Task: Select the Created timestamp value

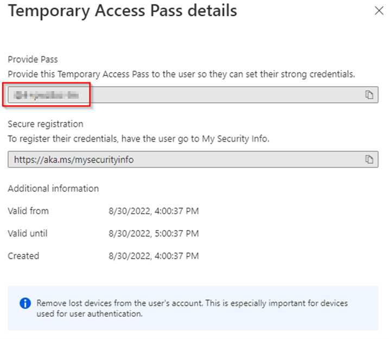Action: [154, 255]
